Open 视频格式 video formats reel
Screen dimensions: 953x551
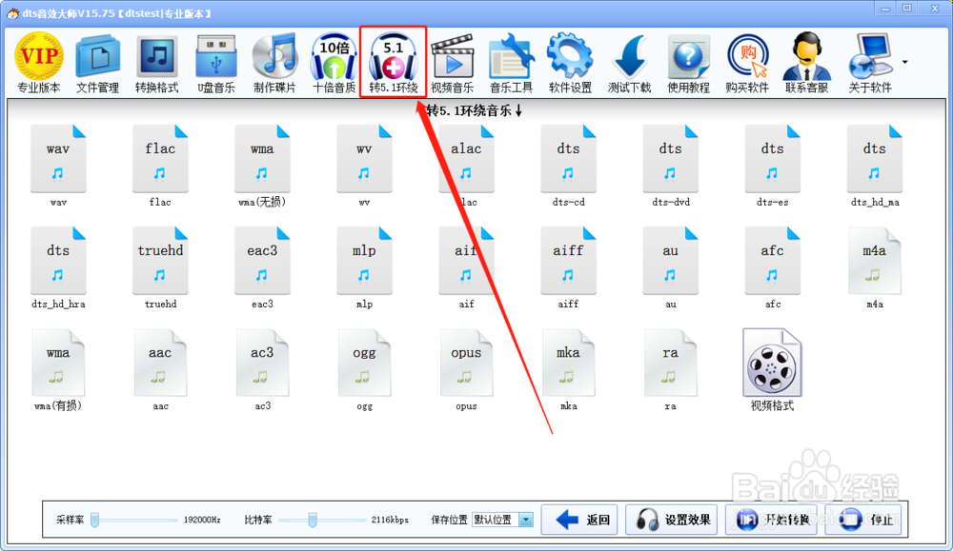pyautogui.click(x=773, y=370)
